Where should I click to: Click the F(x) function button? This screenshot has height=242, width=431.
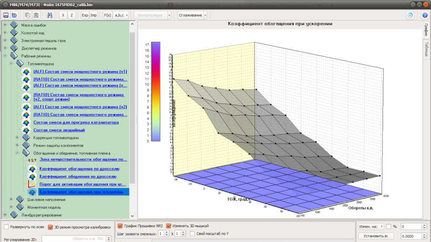(x=107, y=15)
